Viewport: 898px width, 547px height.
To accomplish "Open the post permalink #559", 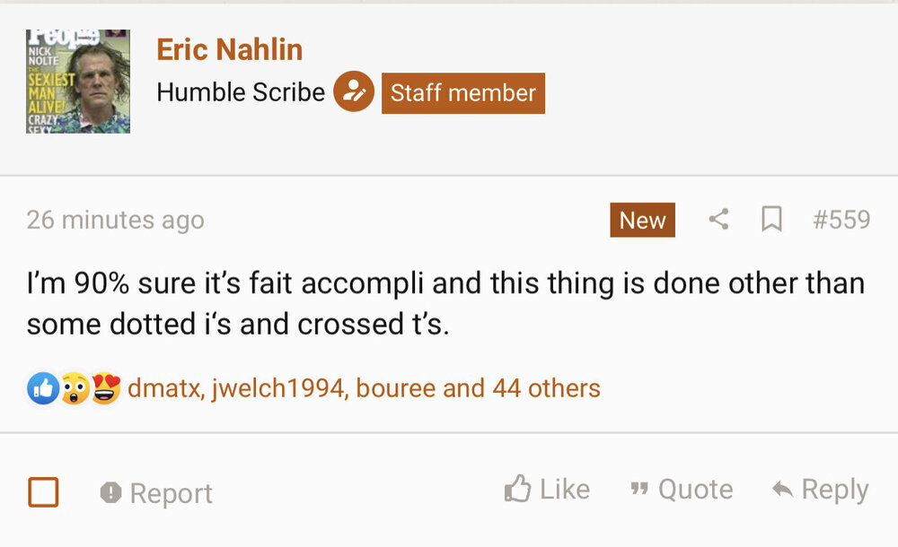I will (841, 220).
